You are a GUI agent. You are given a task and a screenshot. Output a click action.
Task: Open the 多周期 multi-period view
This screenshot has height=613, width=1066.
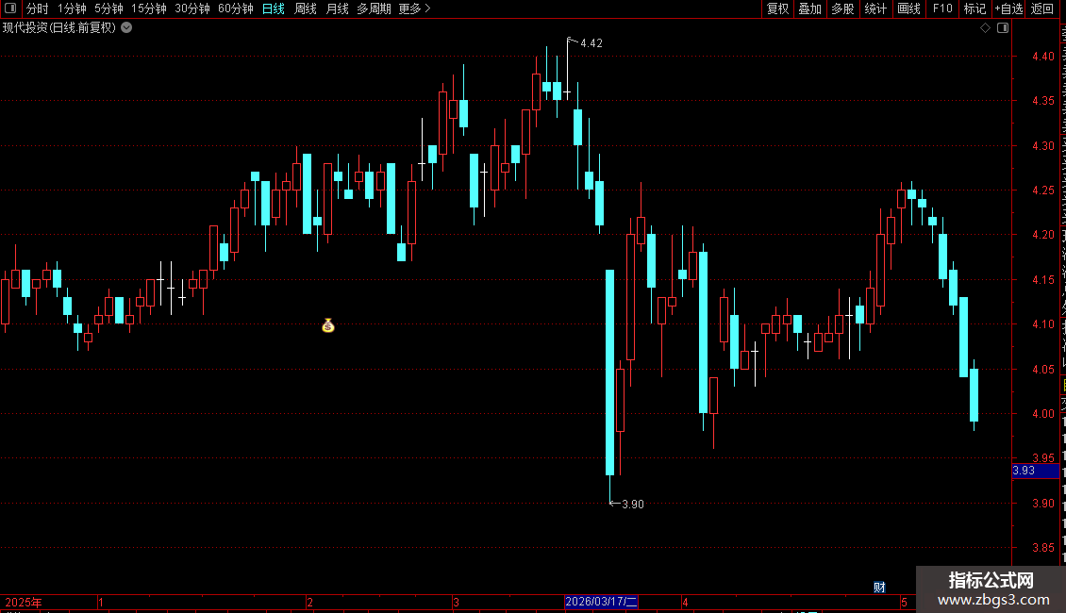coord(374,8)
